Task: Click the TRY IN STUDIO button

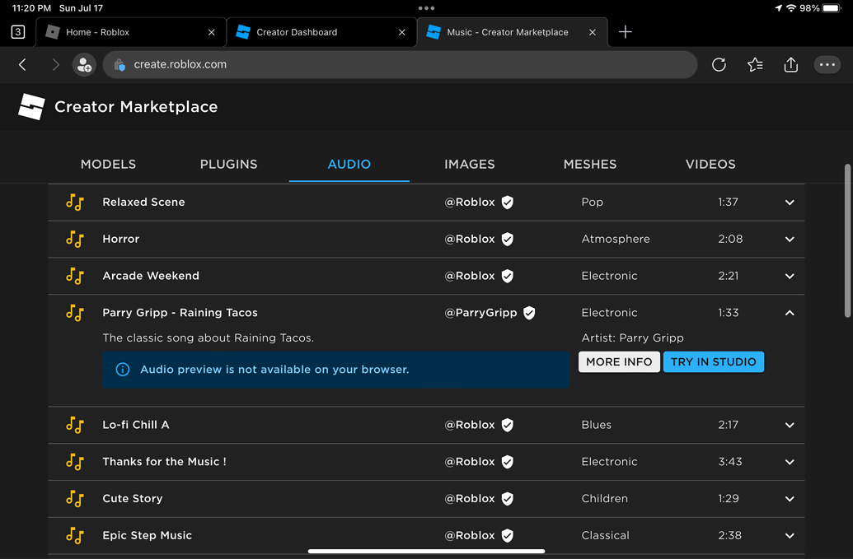Action: (x=714, y=361)
